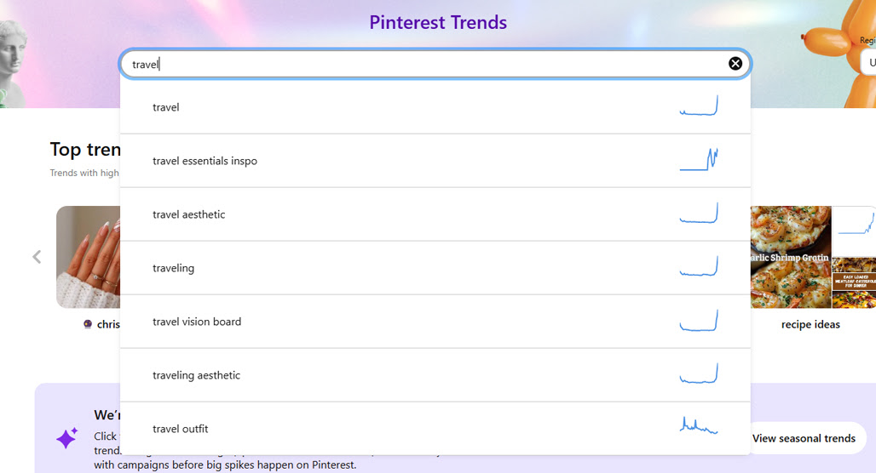The image size is (876, 473).
Task: Select the "traveling aesthetic" suggestion
Action: click(x=435, y=375)
